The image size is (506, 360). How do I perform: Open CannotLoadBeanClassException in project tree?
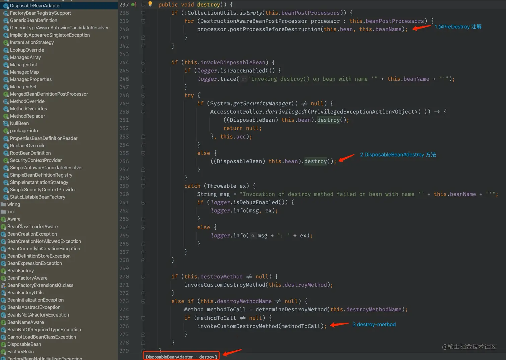tap(42, 337)
